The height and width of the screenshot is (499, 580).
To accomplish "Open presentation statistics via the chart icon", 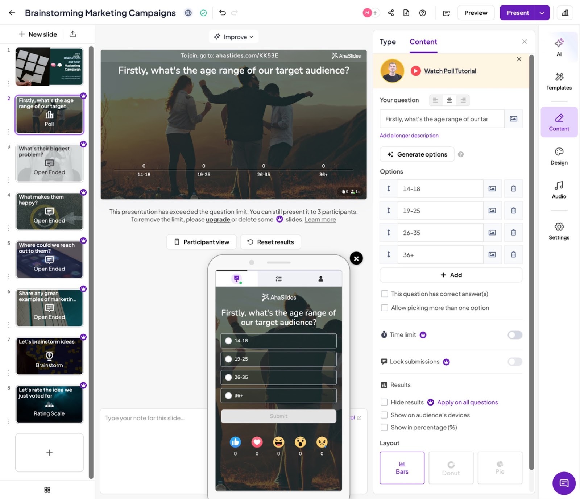I will click(x=565, y=13).
